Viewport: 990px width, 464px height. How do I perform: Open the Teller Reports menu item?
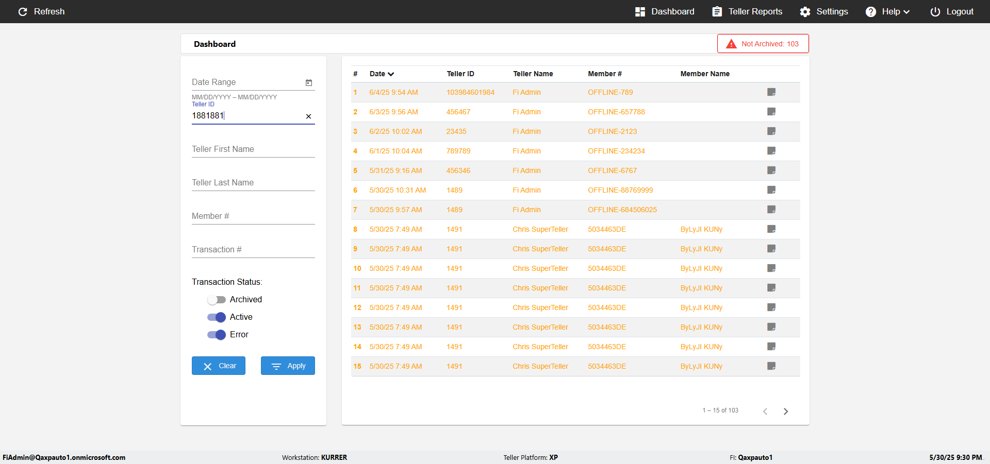pos(747,11)
